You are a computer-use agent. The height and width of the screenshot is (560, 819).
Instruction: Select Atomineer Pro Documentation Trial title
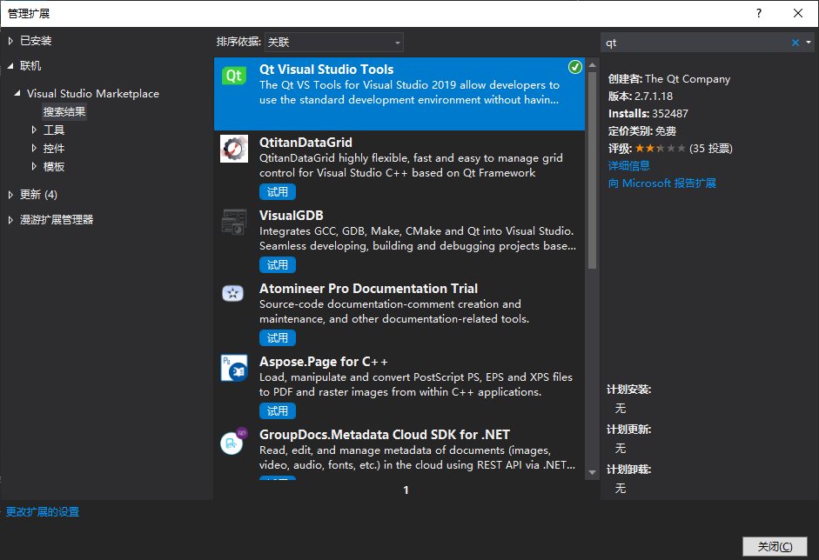[368, 289]
